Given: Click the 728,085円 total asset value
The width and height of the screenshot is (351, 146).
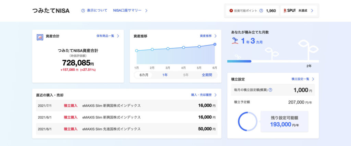Looking at the screenshot, I should [x=78, y=63].
